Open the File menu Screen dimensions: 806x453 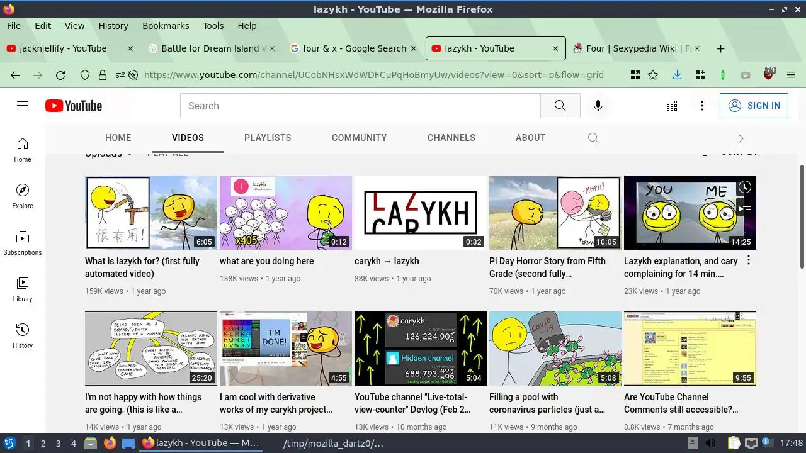14,26
